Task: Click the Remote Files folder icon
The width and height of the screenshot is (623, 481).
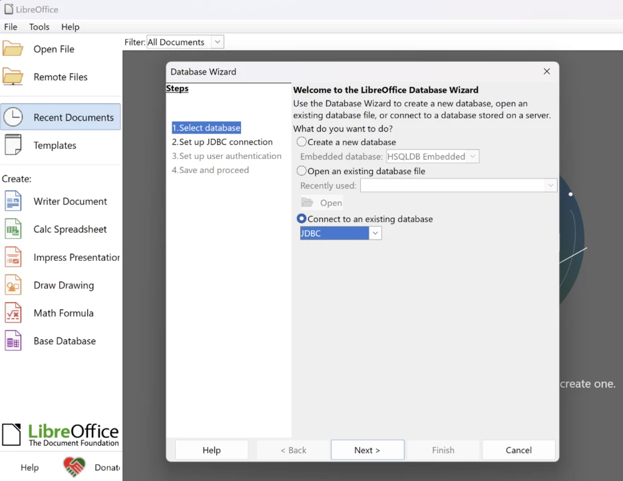Action: (13, 77)
